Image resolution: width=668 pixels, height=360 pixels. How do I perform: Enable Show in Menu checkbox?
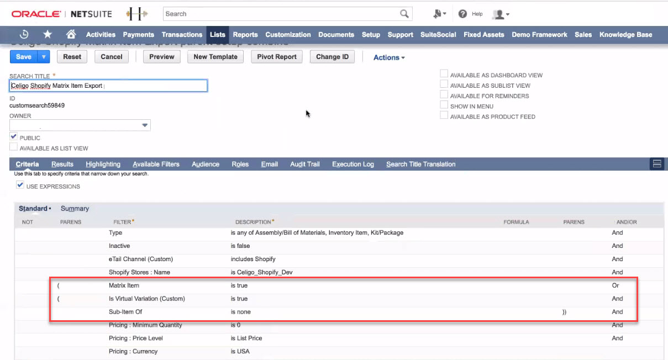pos(444,105)
